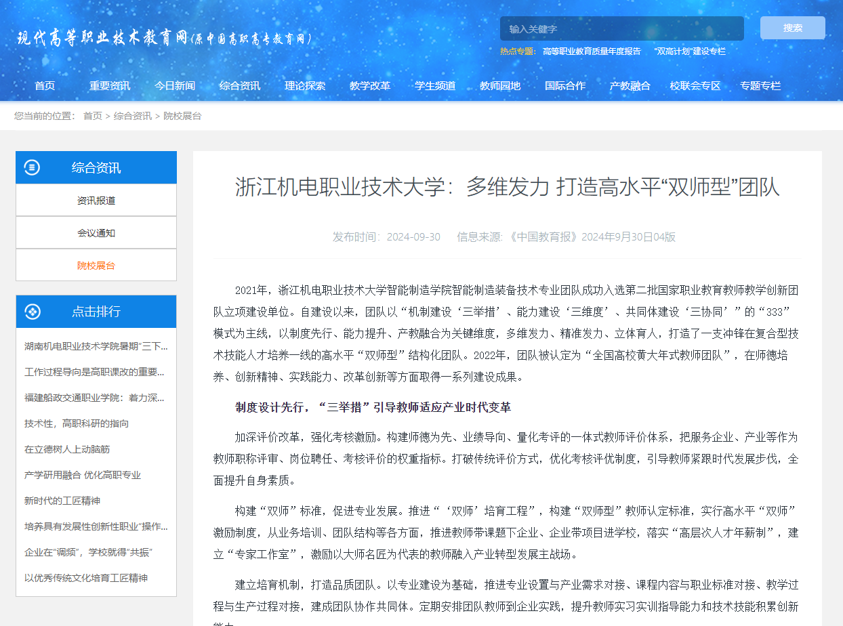Open ranked article 在立德树人上动脑筋
Image resolution: width=843 pixels, height=626 pixels.
67,449
